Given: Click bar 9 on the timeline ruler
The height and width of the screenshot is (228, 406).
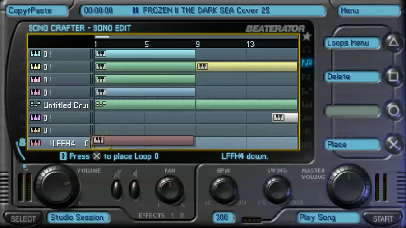Looking at the screenshot, I should click(198, 45).
